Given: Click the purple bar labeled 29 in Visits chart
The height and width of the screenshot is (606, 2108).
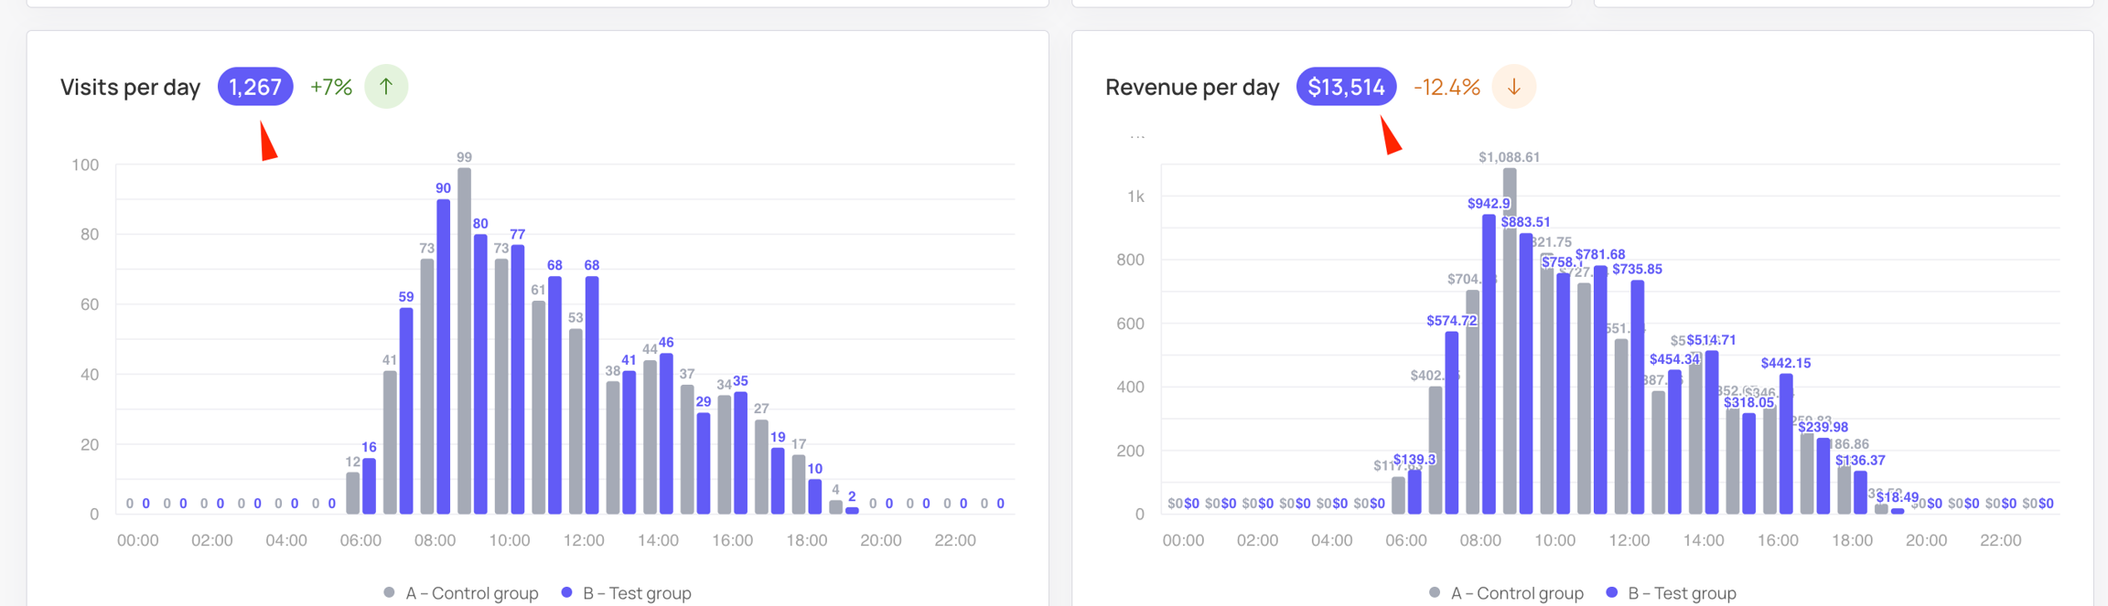Looking at the screenshot, I should pyautogui.click(x=704, y=463).
